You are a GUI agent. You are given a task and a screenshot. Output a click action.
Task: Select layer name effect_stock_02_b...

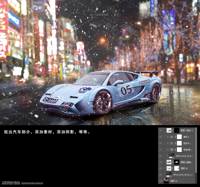pos(184,156)
